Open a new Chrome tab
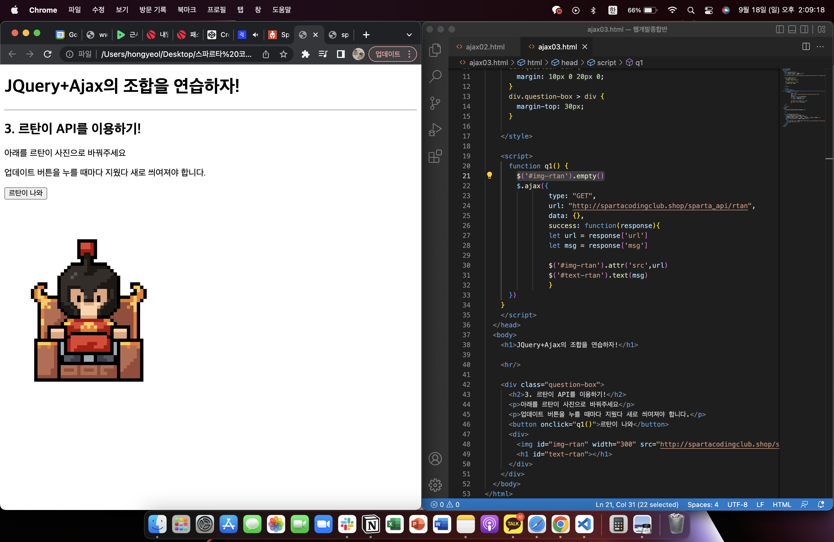The width and height of the screenshot is (834, 542). click(366, 35)
